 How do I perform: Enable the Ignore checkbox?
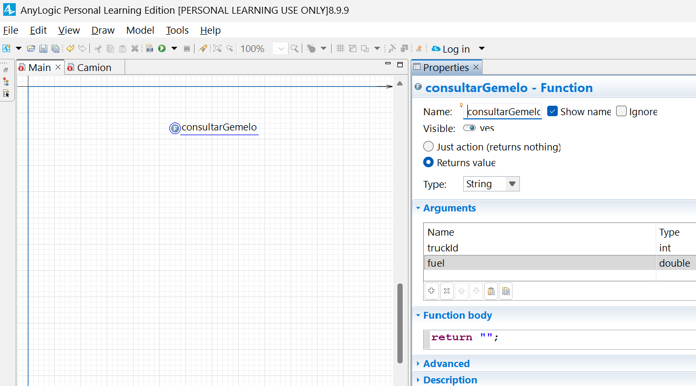[621, 111]
